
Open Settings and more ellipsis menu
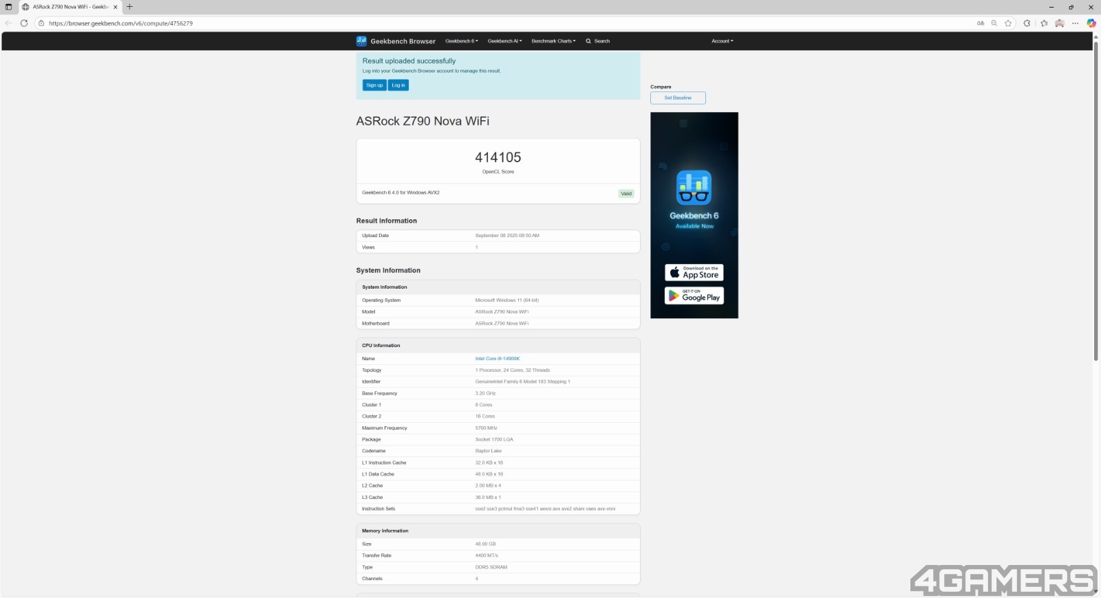pyautogui.click(x=1076, y=23)
